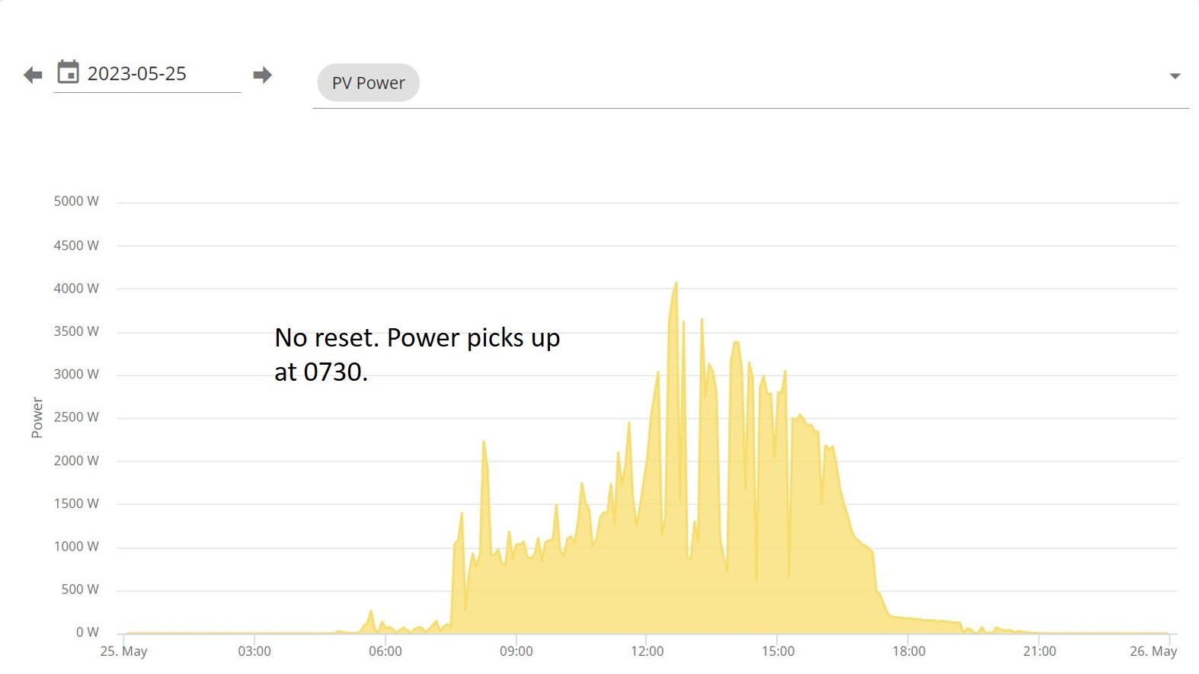Go to next day with right arrow
Image resolution: width=1199 pixels, height=674 pixels.
click(x=263, y=75)
